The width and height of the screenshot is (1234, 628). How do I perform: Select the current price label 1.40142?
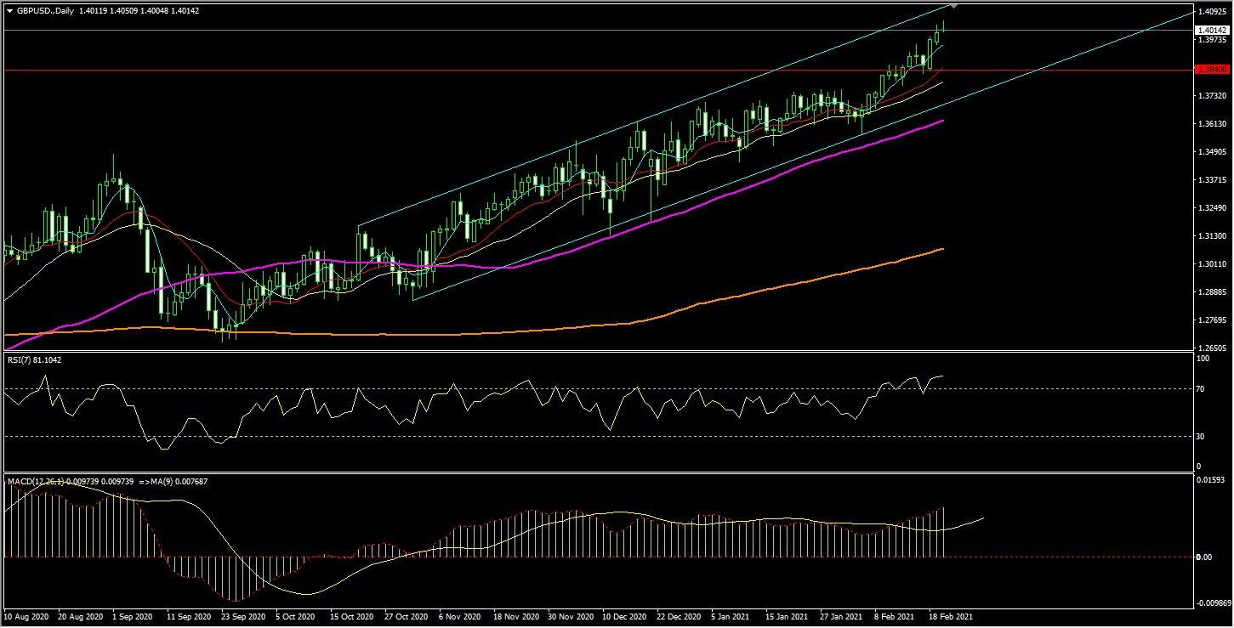point(1210,30)
